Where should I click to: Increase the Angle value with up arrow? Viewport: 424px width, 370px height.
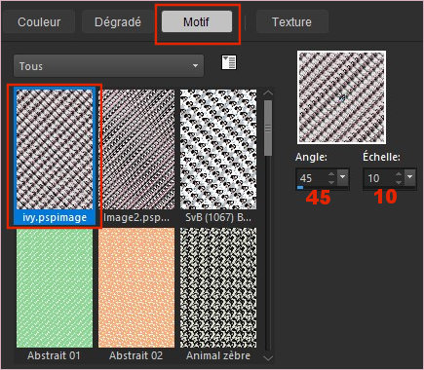click(331, 174)
